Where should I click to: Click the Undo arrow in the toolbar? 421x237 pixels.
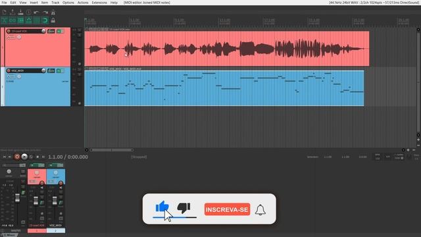(37, 13)
